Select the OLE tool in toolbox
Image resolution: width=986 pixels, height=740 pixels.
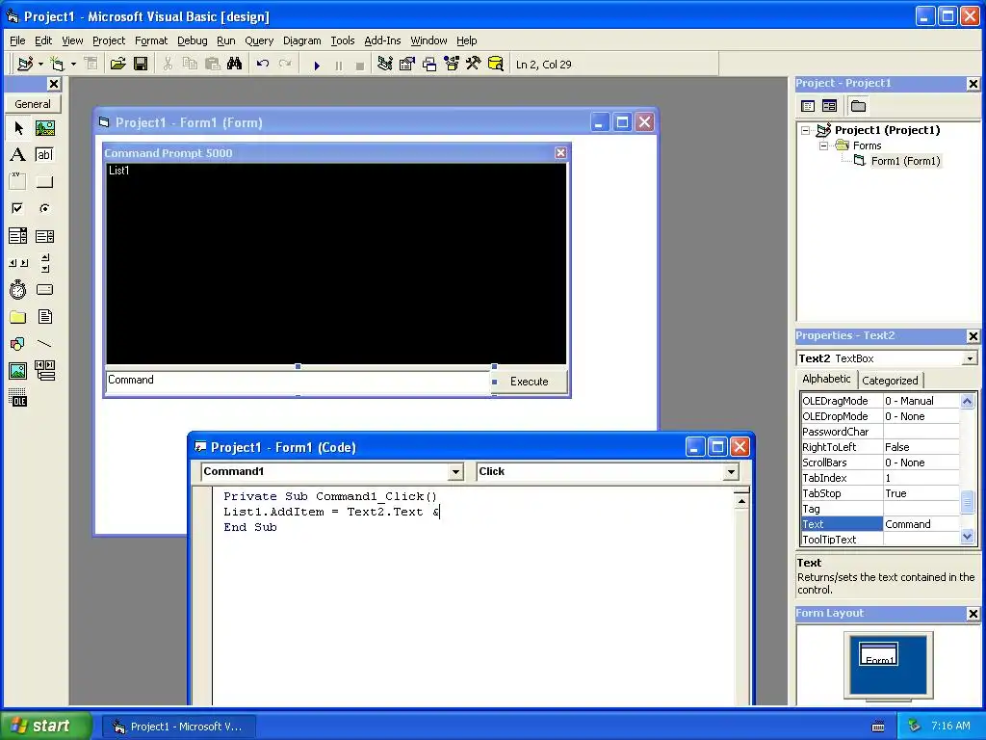[x=18, y=398]
